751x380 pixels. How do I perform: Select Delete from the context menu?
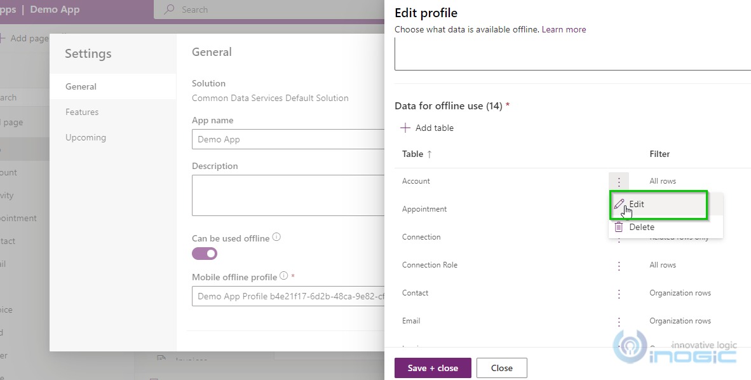(x=641, y=227)
